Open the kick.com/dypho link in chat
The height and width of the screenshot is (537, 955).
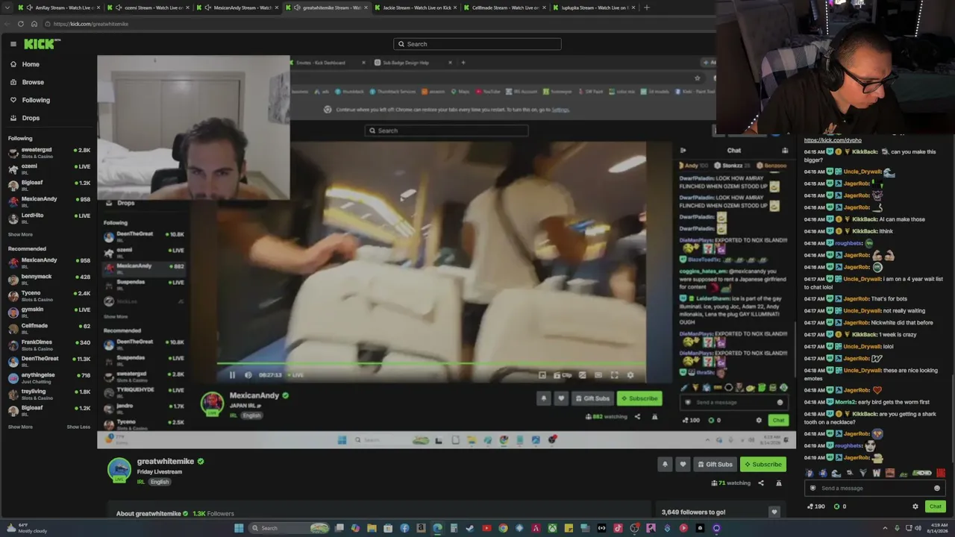pos(833,140)
